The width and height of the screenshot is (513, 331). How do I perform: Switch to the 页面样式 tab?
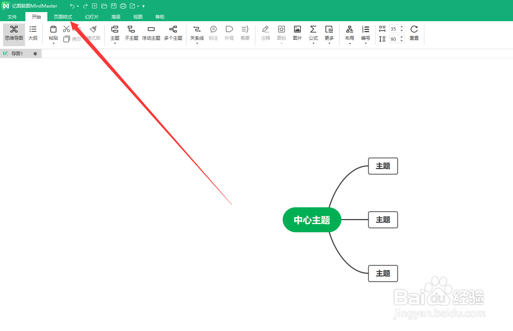[63, 17]
